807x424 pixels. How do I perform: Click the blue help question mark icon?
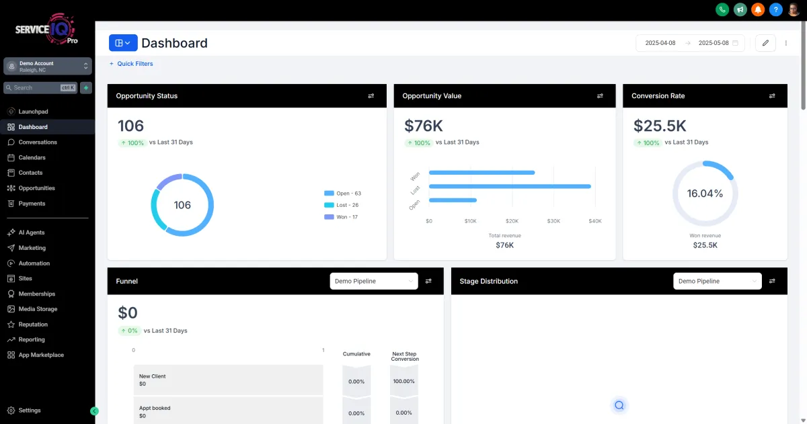776,9
